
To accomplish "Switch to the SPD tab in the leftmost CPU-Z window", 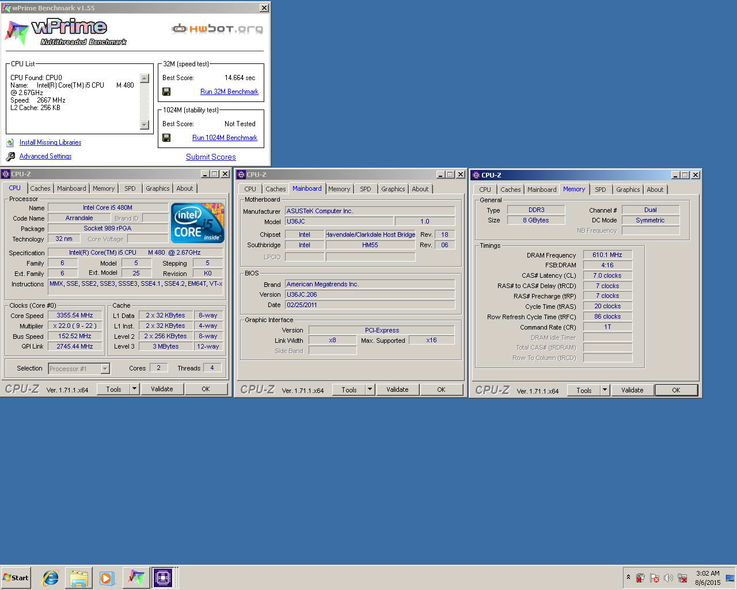I will [130, 188].
